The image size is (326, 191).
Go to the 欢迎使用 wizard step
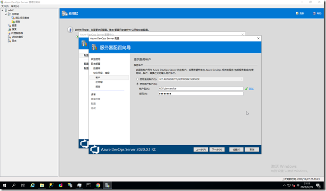tap(96, 59)
